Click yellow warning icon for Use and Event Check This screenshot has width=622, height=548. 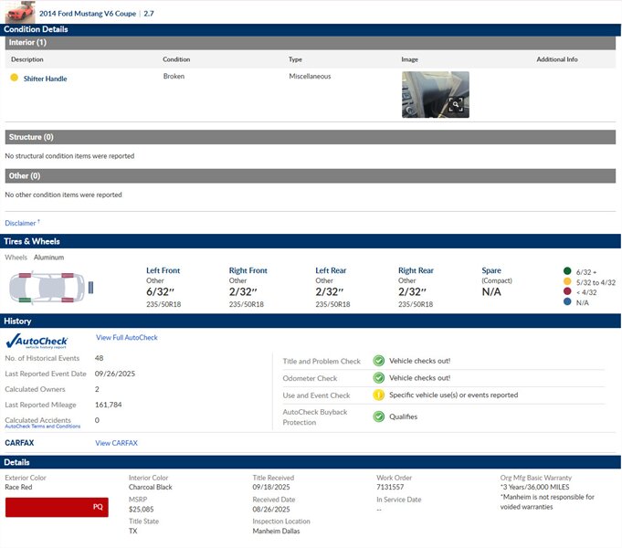pos(378,395)
